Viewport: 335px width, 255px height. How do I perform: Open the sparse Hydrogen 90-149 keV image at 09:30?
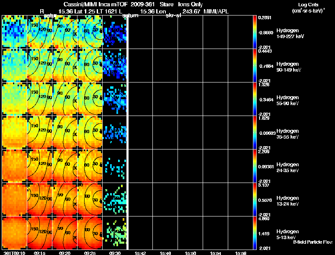click(115, 66)
